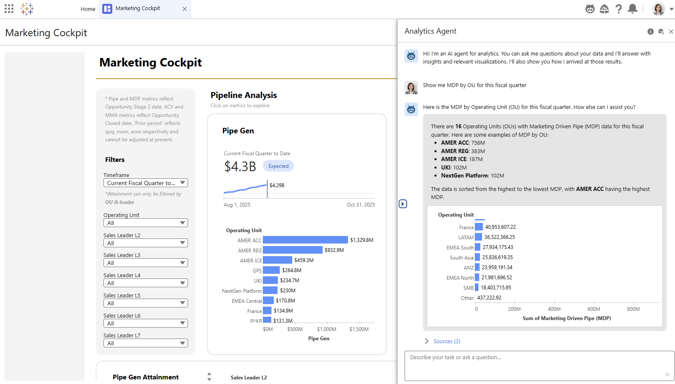Open the AI assistant bot icon in top bar
The height and width of the screenshot is (384, 675).
point(590,8)
